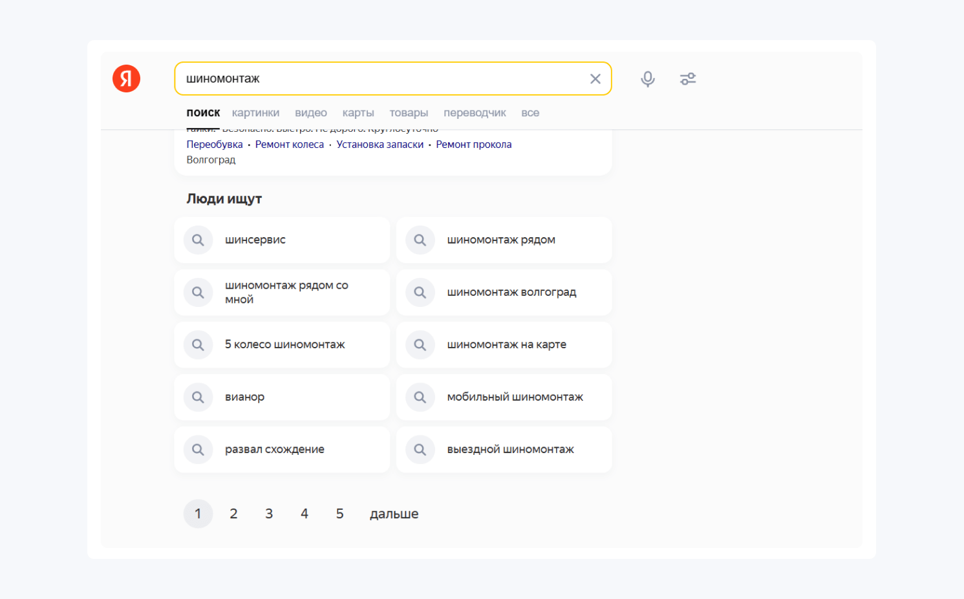Screen dimensions: 964x599
Task: Open the все tab
Action: pyautogui.click(x=530, y=113)
